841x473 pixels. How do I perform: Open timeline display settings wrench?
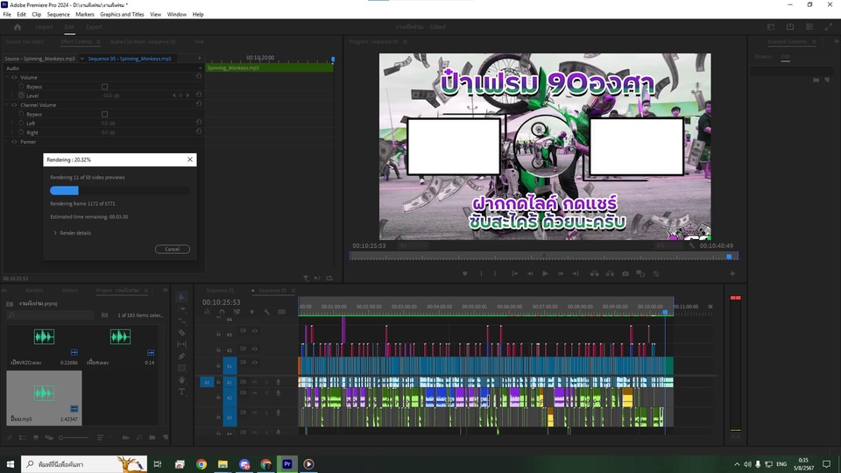[266, 312]
